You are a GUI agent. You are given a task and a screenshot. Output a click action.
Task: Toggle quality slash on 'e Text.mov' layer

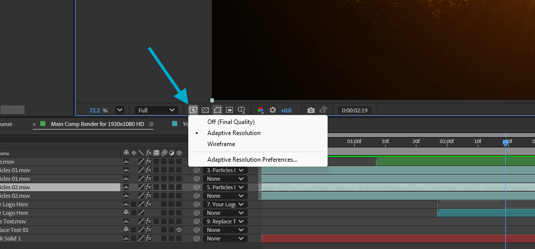click(141, 221)
